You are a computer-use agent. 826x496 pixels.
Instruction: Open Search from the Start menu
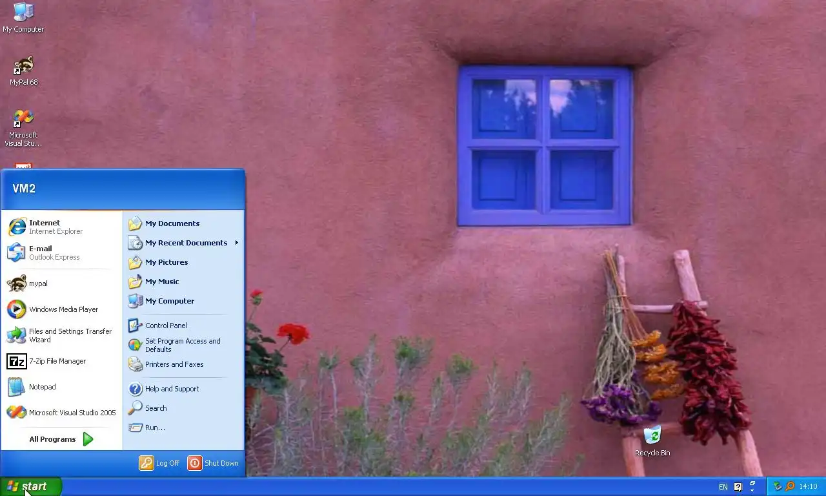(183, 408)
